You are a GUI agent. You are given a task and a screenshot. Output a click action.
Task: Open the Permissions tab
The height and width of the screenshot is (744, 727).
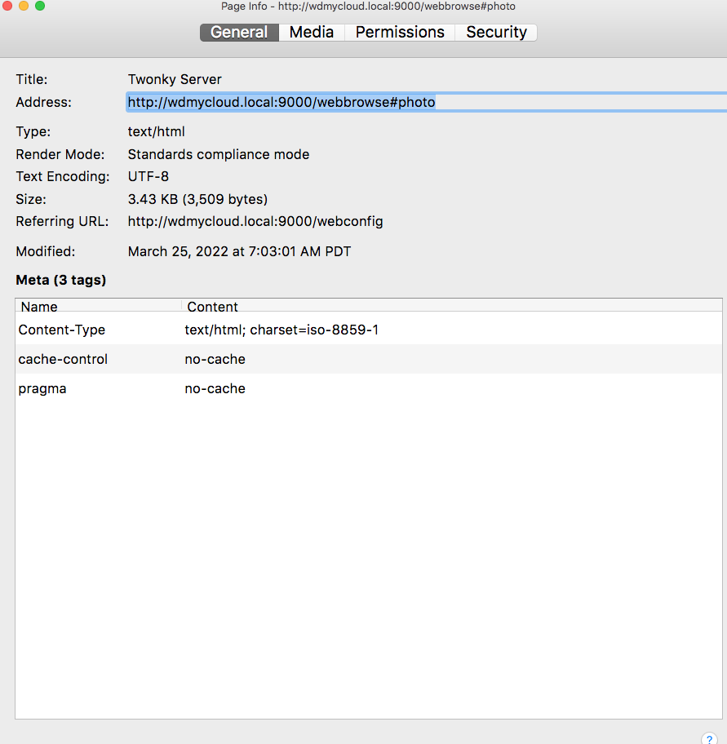tap(400, 33)
